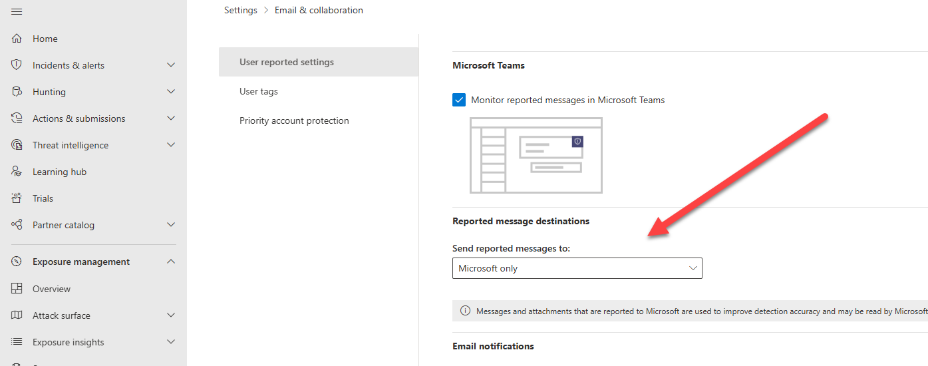Image resolution: width=928 pixels, height=366 pixels.
Task: Click Email & collaboration breadcrumb
Action: [x=319, y=10]
